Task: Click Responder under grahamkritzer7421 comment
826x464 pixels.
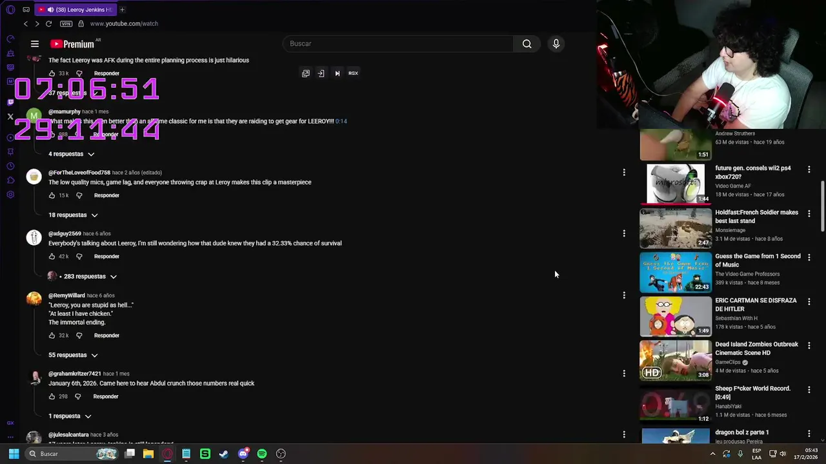Action: pyautogui.click(x=106, y=397)
